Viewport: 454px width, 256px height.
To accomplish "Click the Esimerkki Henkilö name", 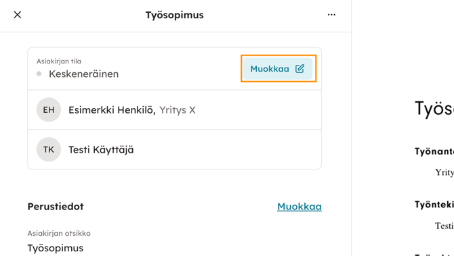I will [x=112, y=110].
